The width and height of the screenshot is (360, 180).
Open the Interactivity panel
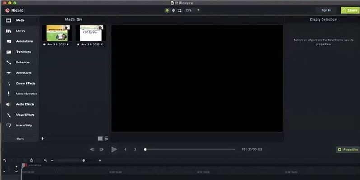pos(20,126)
